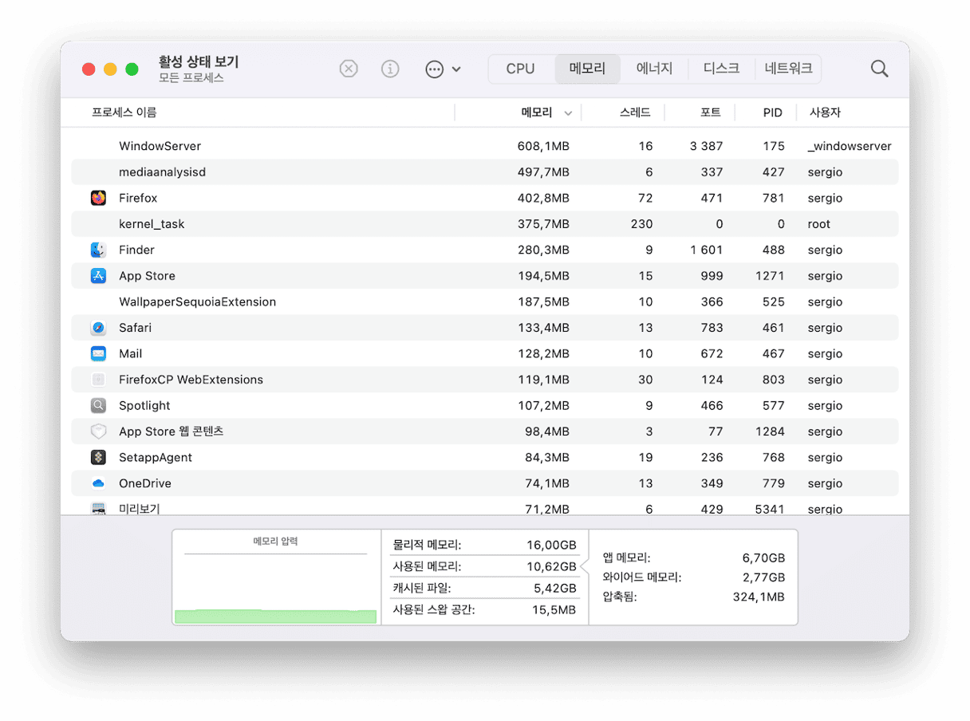This screenshot has width=970, height=721.
Task: Click the FirefoxCP WebExtensions row icon
Action: pyautogui.click(x=98, y=380)
